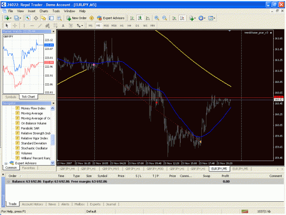Switch timeframe to W1

[x=145, y=26]
